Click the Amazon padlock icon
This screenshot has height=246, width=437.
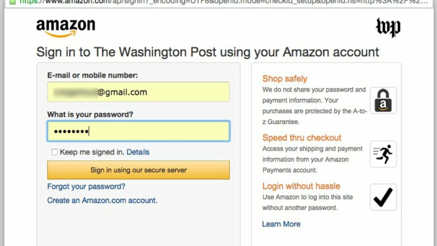[383, 101]
